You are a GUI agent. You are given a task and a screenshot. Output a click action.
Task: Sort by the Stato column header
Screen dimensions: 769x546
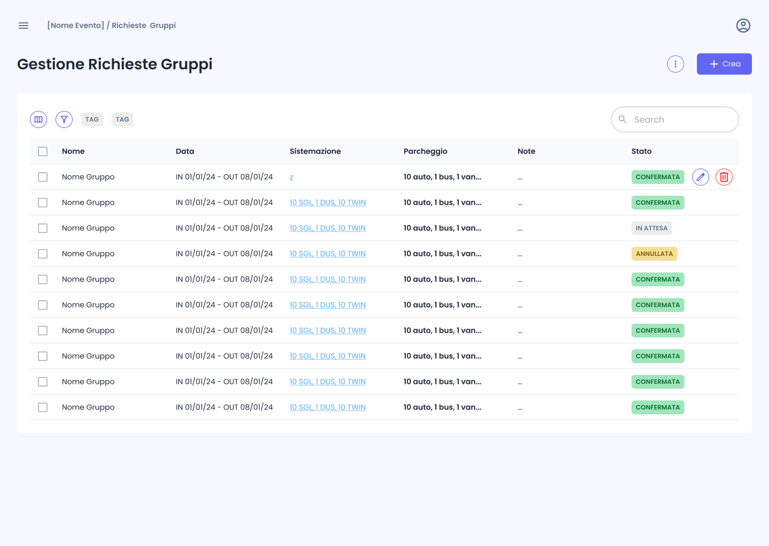coord(641,151)
